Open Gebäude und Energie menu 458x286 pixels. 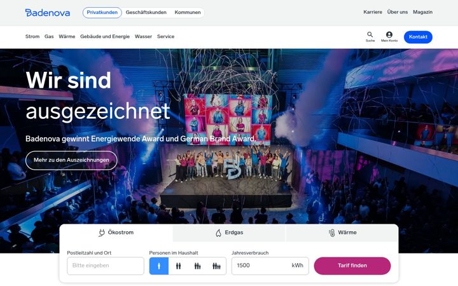click(105, 36)
